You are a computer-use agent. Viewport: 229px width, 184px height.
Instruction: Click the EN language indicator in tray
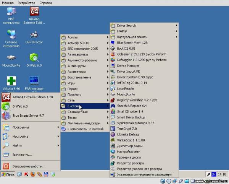(213, 174)
